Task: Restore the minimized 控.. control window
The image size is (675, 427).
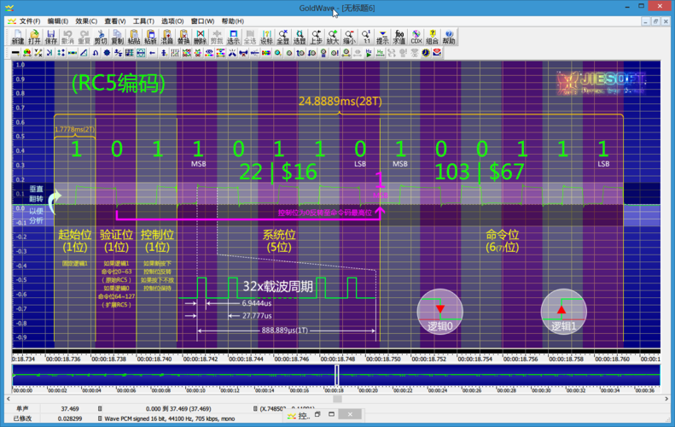Action: click(x=317, y=414)
